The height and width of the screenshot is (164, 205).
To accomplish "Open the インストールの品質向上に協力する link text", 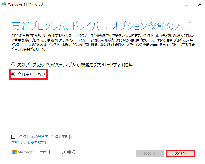I will [45, 137].
